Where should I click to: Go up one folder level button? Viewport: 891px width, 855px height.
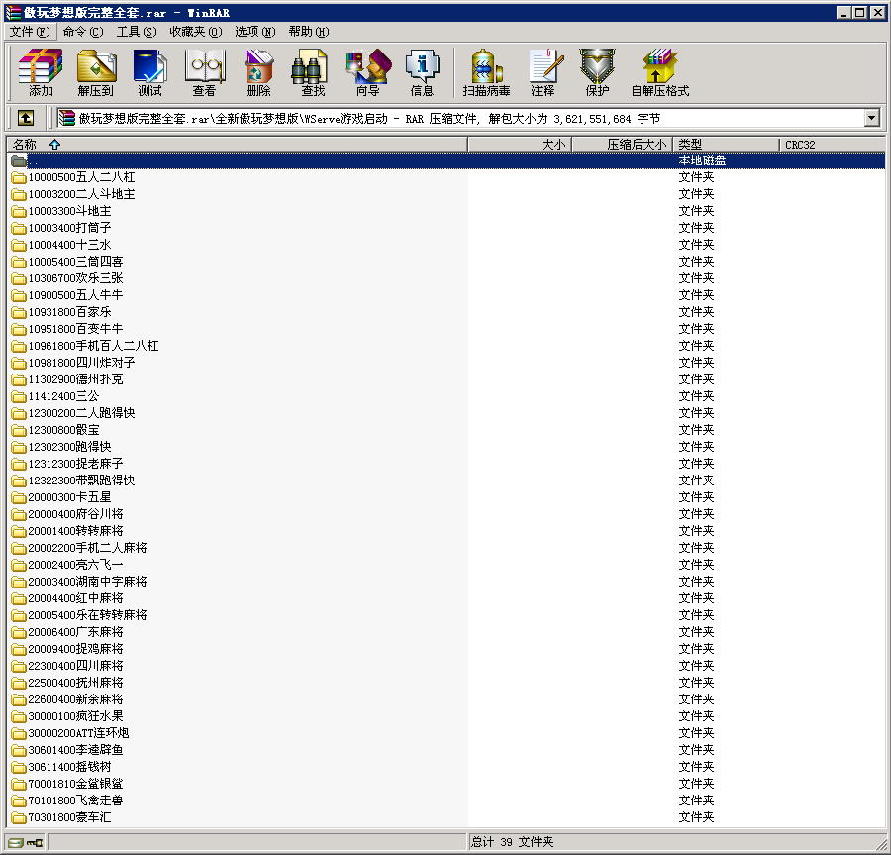pyautogui.click(x=26, y=118)
